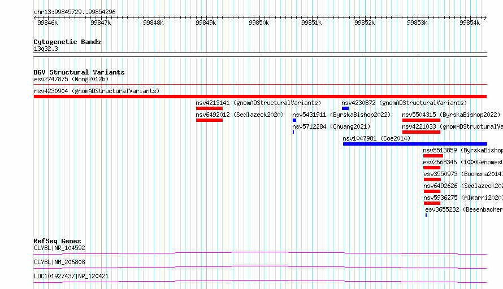Click the 99850k ruler tick label
This screenshot has width=503, height=289.
point(259,23)
